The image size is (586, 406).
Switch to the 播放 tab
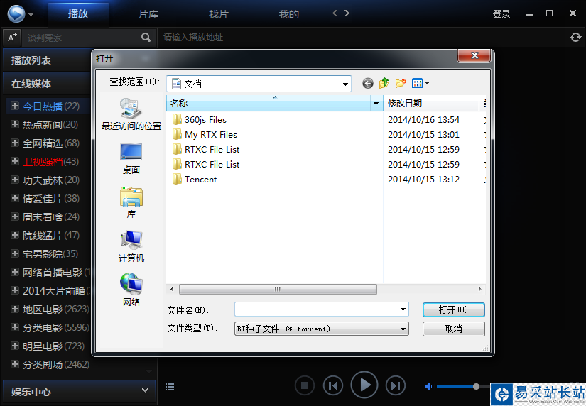click(x=78, y=14)
